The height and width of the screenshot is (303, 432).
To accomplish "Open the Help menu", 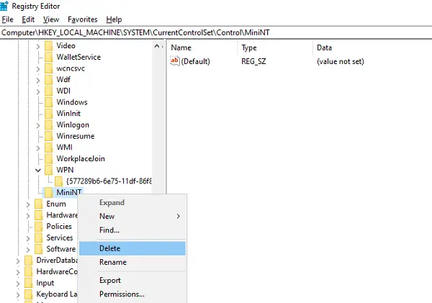I will [x=114, y=19].
